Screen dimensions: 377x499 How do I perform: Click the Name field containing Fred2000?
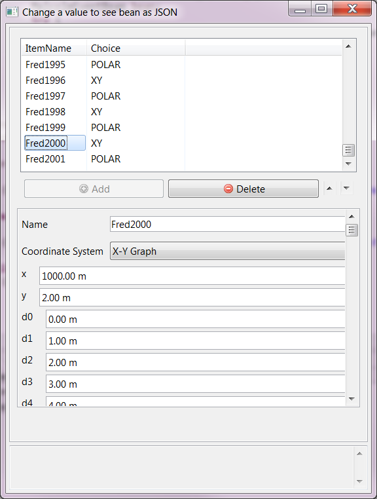click(227, 225)
